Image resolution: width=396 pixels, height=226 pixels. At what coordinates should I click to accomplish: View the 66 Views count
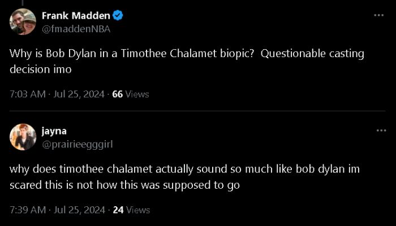click(131, 94)
